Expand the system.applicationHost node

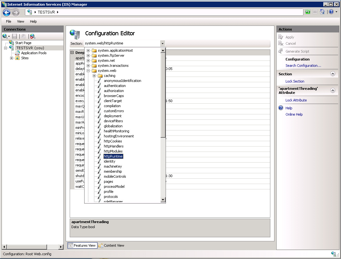pos(88,50)
